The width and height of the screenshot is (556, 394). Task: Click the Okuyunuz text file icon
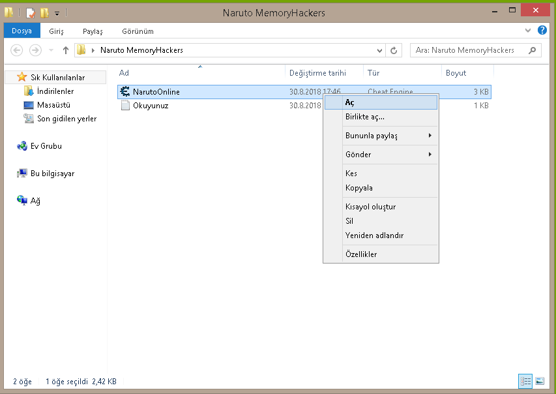coord(125,106)
